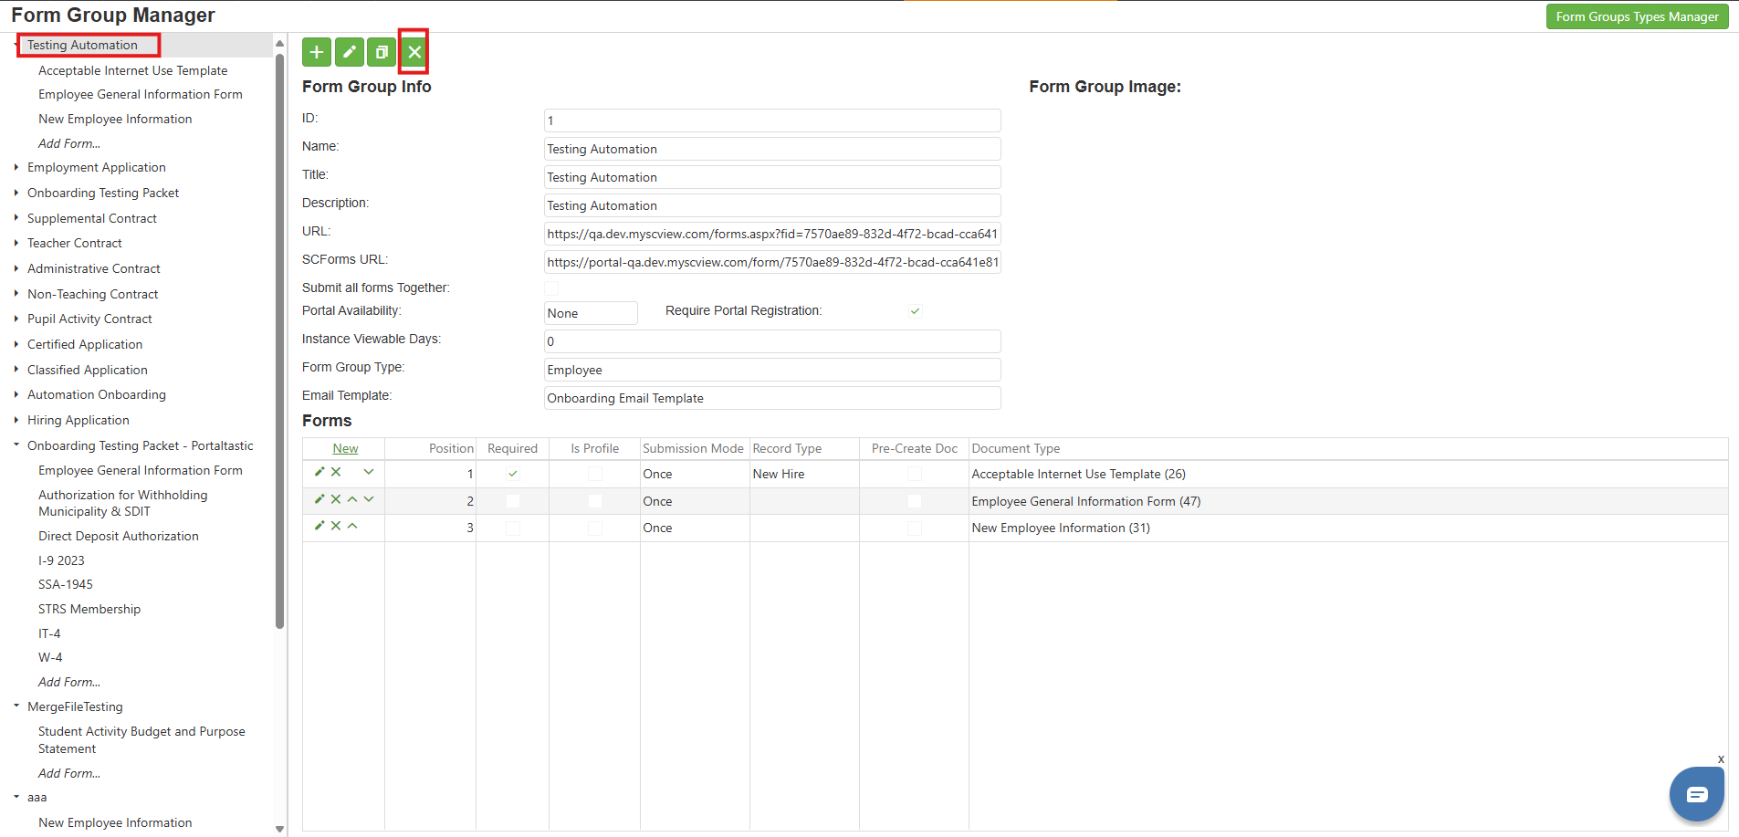Click the Form Group Type field
This screenshot has width=1739, height=837.
pyautogui.click(x=772, y=370)
